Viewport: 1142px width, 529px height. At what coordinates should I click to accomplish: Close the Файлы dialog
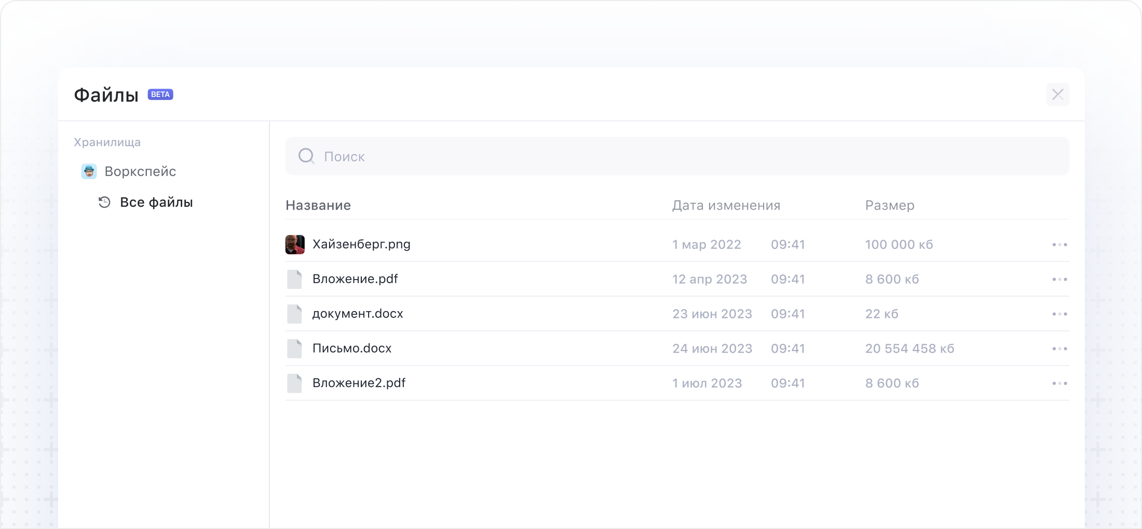pos(1057,94)
